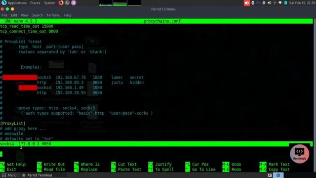Click the EN keyboard layout indicator
Image resolution: width=316 pixels, height=178 pixels.
pos(258,3)
